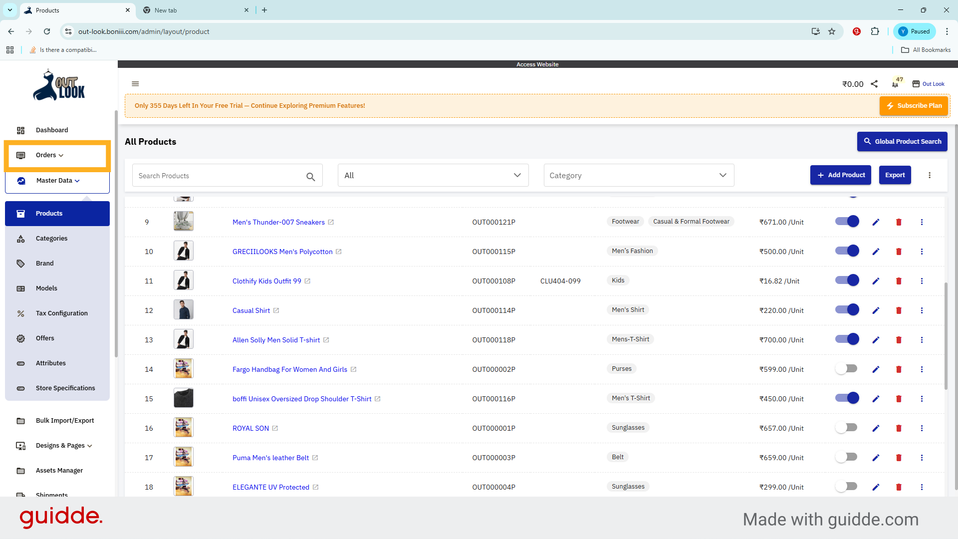Open the Assets Manager sidebar item
The height and width of the screenshot is (539, 958).
point(59,470)
